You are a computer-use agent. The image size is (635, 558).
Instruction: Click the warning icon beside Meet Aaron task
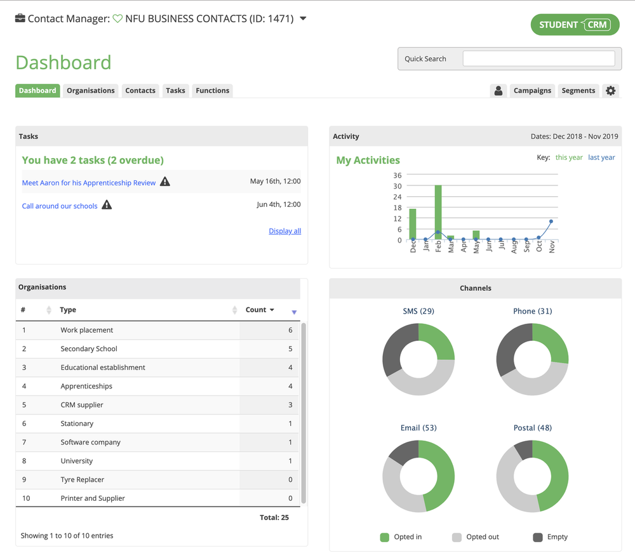coord(165,182)
